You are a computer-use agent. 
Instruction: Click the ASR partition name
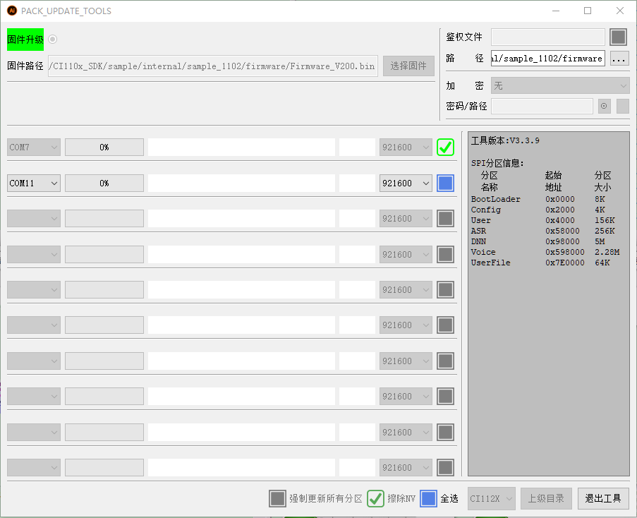point(478,231)
